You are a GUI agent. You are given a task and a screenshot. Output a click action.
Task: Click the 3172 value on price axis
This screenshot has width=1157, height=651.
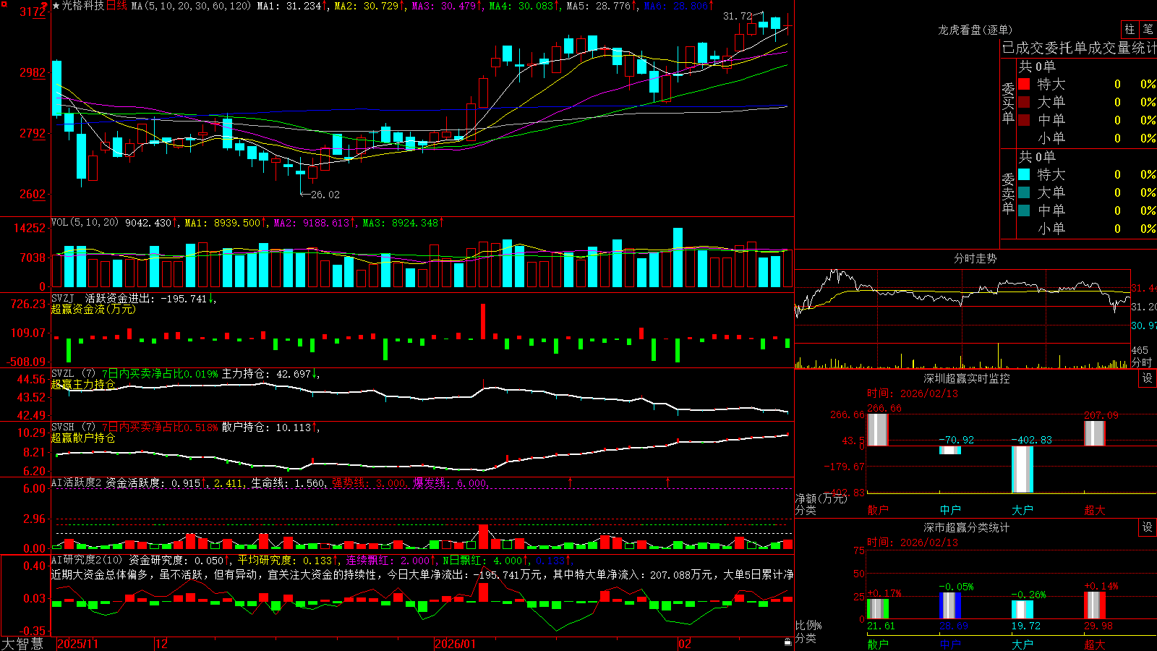click(x=33, y=12)
